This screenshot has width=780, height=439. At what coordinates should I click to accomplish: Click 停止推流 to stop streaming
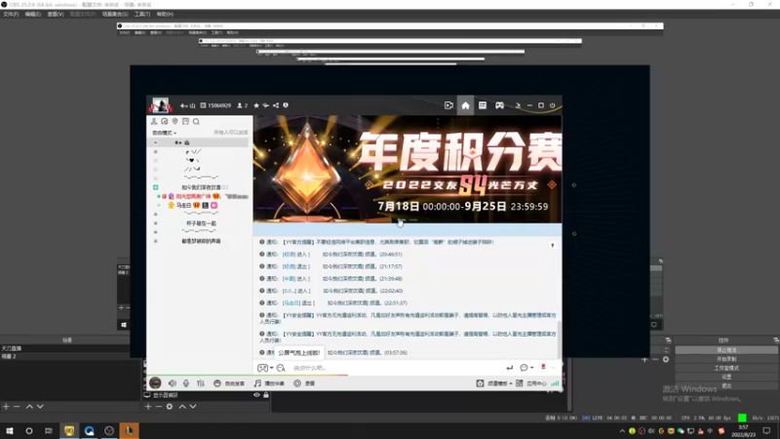coord(726,350)
